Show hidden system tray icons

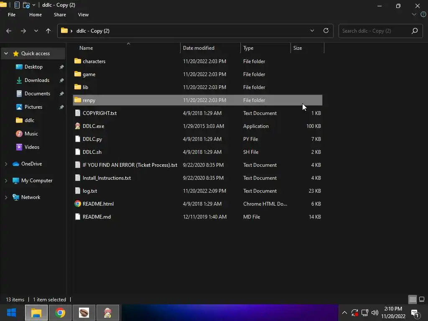click(x=344, y=313)
